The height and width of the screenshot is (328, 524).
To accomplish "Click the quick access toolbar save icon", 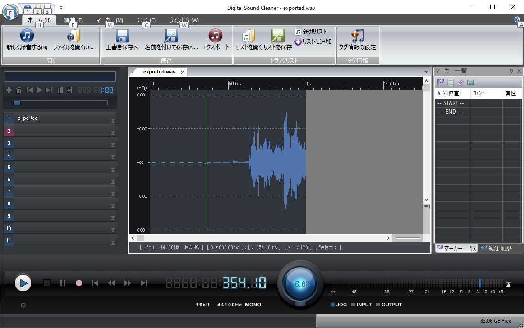I will [47, 8].
